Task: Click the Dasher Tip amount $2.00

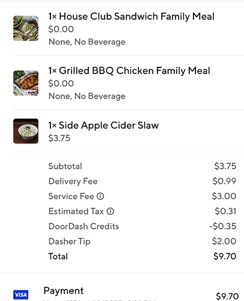Action: [x=224, y=241]
